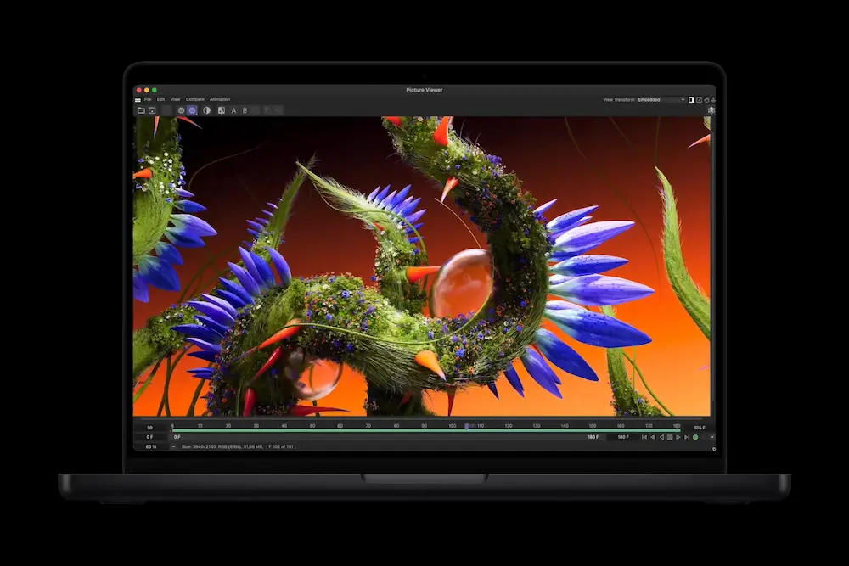Set image as A for comparison
This screenshot has height=566, width=849.
234,110
